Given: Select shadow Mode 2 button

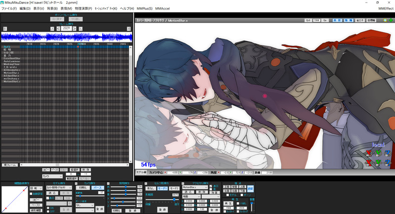Looking at the screenshot, I should [x=174, y=188].
